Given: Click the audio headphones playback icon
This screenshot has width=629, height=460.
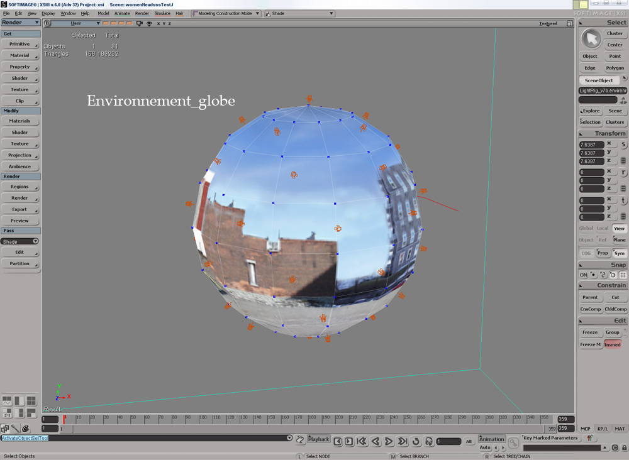Looking at the screenshot, I should 429,441.
